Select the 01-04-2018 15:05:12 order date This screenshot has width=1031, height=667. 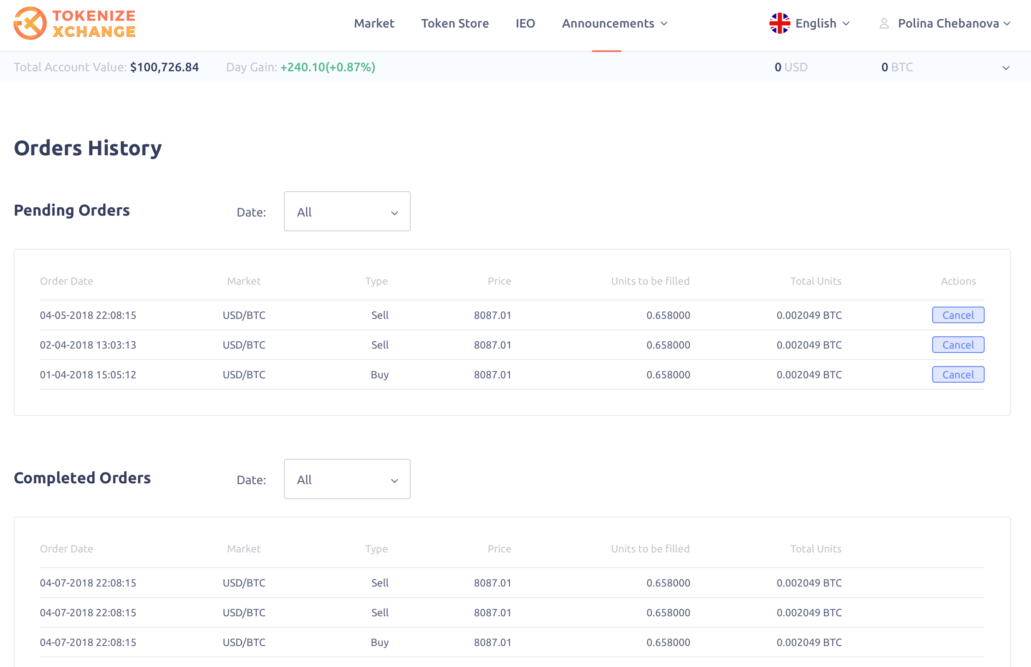88,374
